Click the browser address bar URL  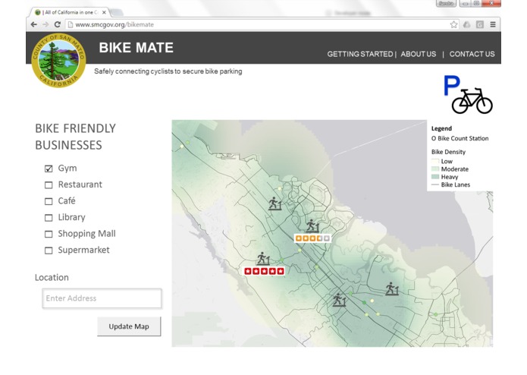pyautogui.click(x=114, y=24)
